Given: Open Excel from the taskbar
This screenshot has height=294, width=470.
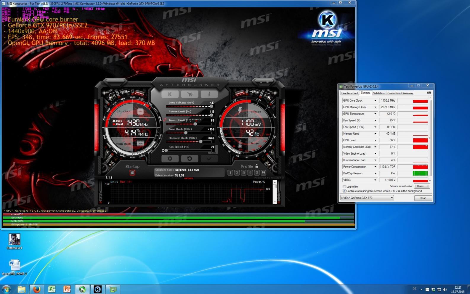Looking at the screenshot, I should [52, 289].
